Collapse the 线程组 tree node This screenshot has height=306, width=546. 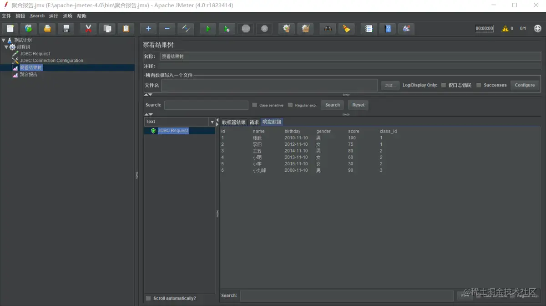click(x=6, y=47)
